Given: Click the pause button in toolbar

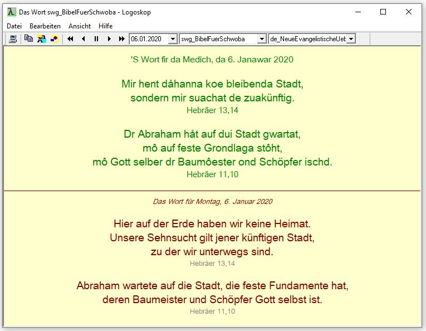Looking at the screenshot, I should tap(96, 39).
